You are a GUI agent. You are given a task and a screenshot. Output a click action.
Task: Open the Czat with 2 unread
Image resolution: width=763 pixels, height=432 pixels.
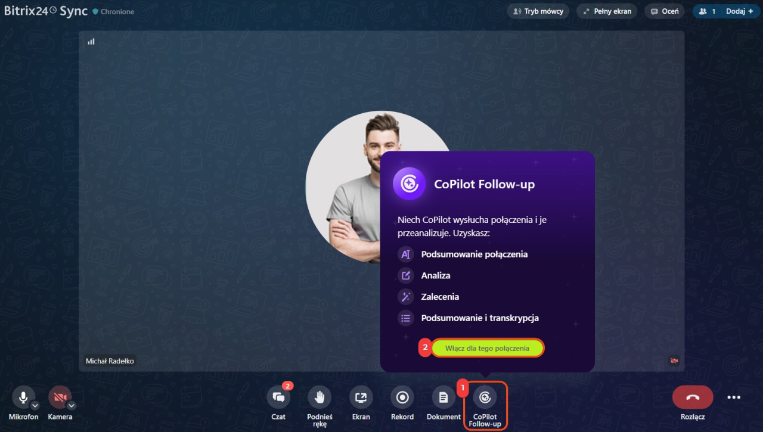[278, 397]
